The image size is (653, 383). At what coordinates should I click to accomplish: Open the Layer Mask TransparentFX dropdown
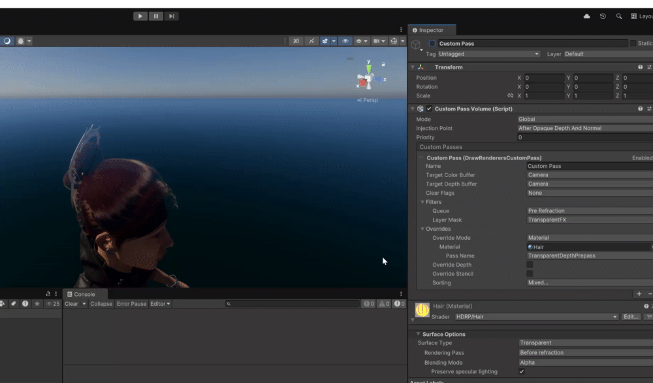click(x=590, y=220)
